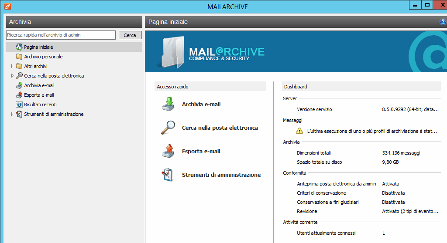The image size is (447, 243).
Task: Click large clipboard Strumenti di amministrazione icon in Accesso rapido
Action: click(x=168, y=175)
